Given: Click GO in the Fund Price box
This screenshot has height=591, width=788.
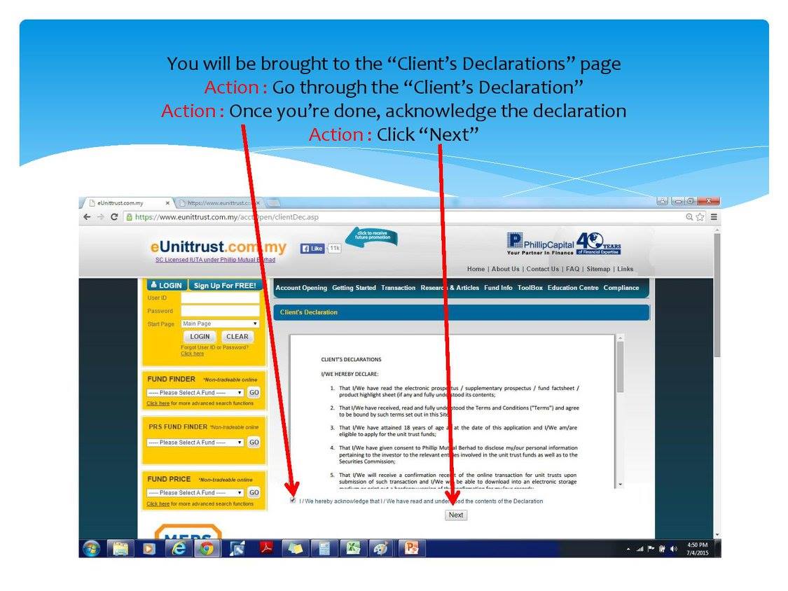Looking at the screenshot, I should point(254,493).
